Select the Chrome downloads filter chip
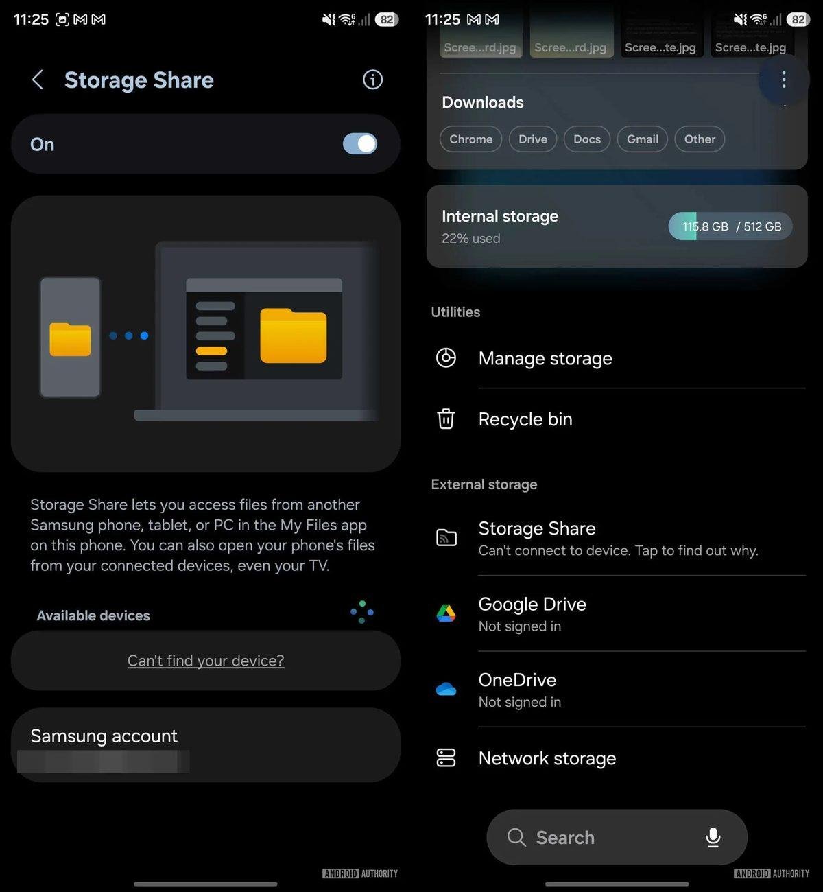 [470, 139]
